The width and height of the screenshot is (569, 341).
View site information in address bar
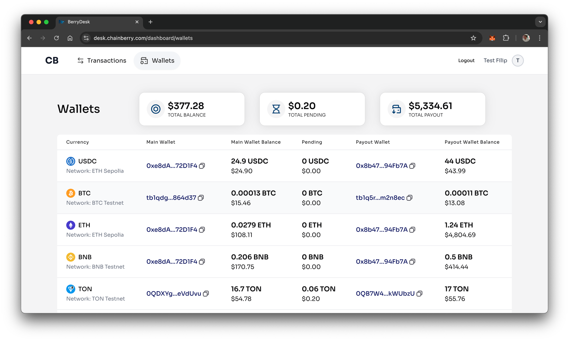pos(86,38)
